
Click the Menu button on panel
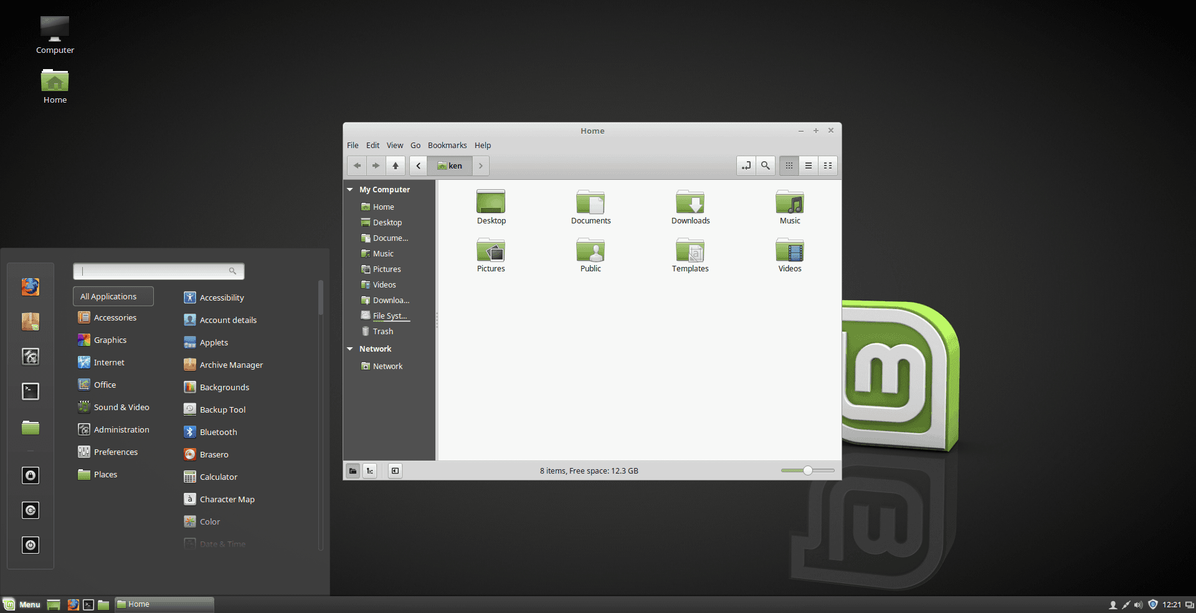tap(22, 604)
